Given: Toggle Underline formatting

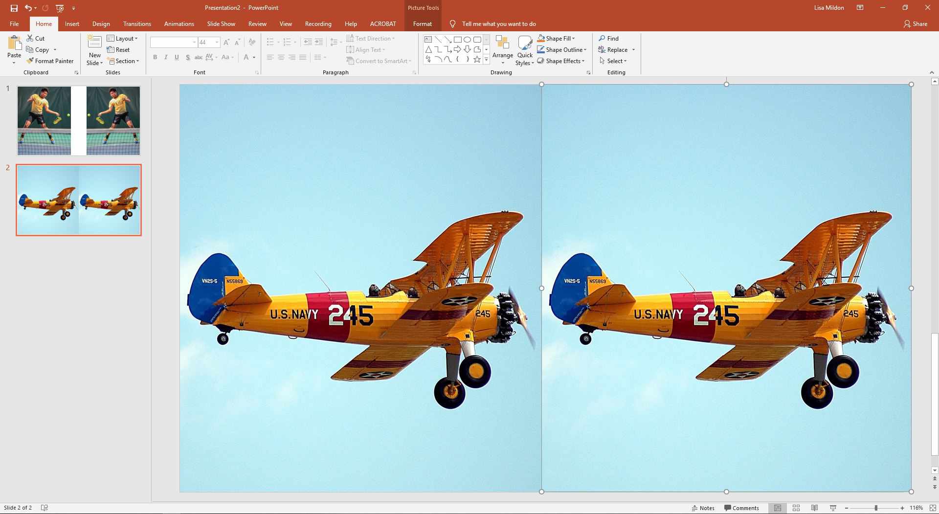Looking at the screenshot, I should point(177,57).
